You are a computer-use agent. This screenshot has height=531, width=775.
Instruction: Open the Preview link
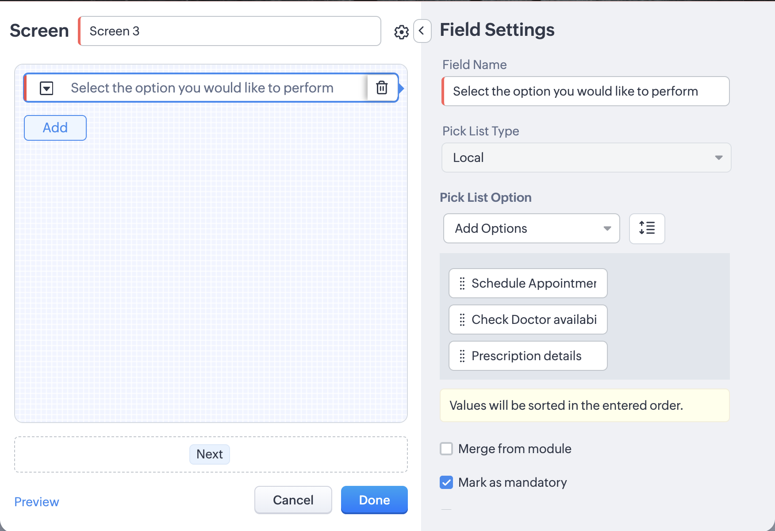(x=37, y=502)
